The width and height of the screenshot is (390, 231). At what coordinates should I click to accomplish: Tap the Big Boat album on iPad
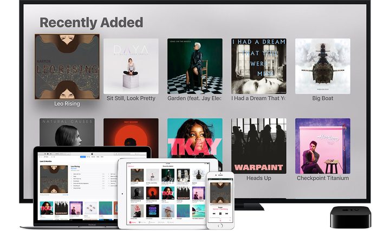tap(198, 175)
